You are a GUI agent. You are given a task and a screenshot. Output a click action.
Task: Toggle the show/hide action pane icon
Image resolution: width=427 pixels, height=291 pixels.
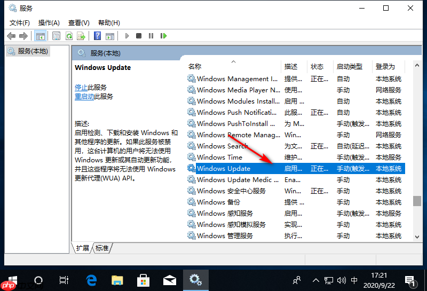click(110, 36)
